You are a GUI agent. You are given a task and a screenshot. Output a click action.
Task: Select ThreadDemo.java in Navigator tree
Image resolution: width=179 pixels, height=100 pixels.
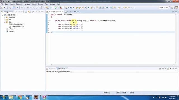point(18,27)
